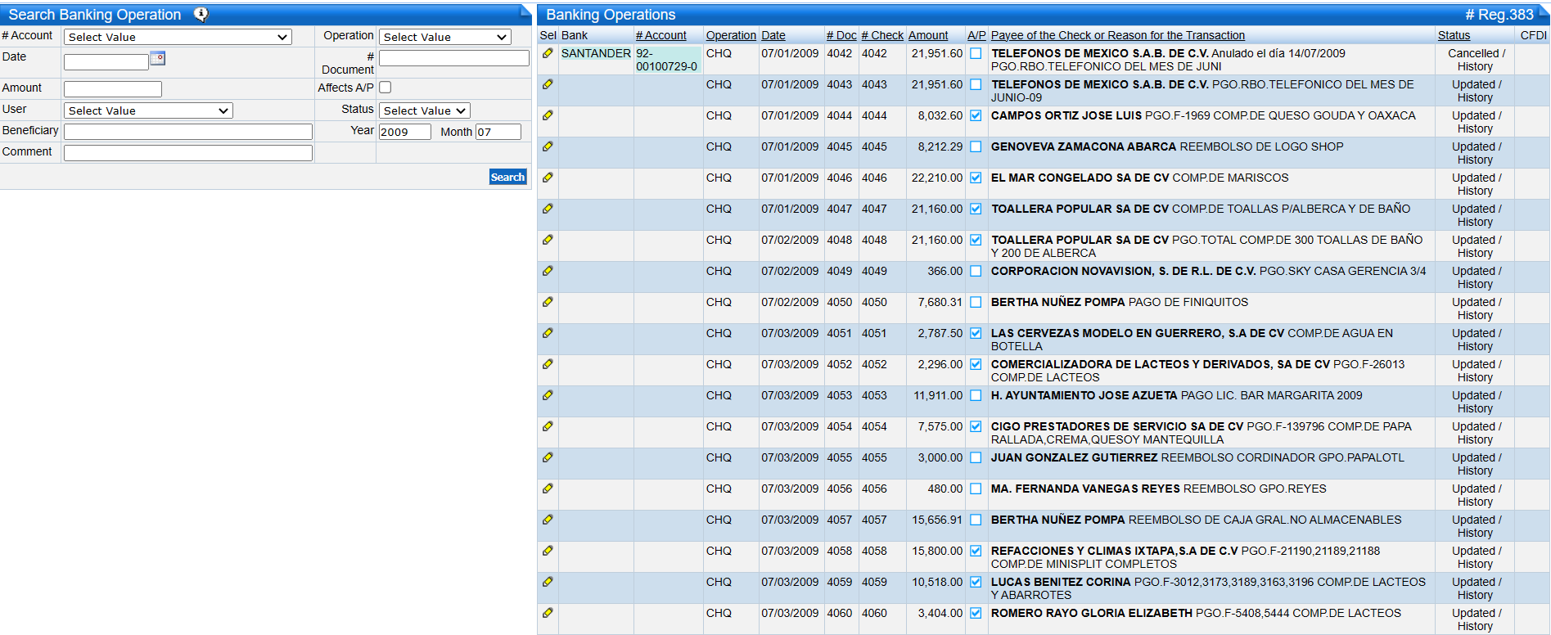This screenshot has width=1551, height=635.
Task: Edit the check 4058 row via pencil icon
Action: [x=548, y=551]
